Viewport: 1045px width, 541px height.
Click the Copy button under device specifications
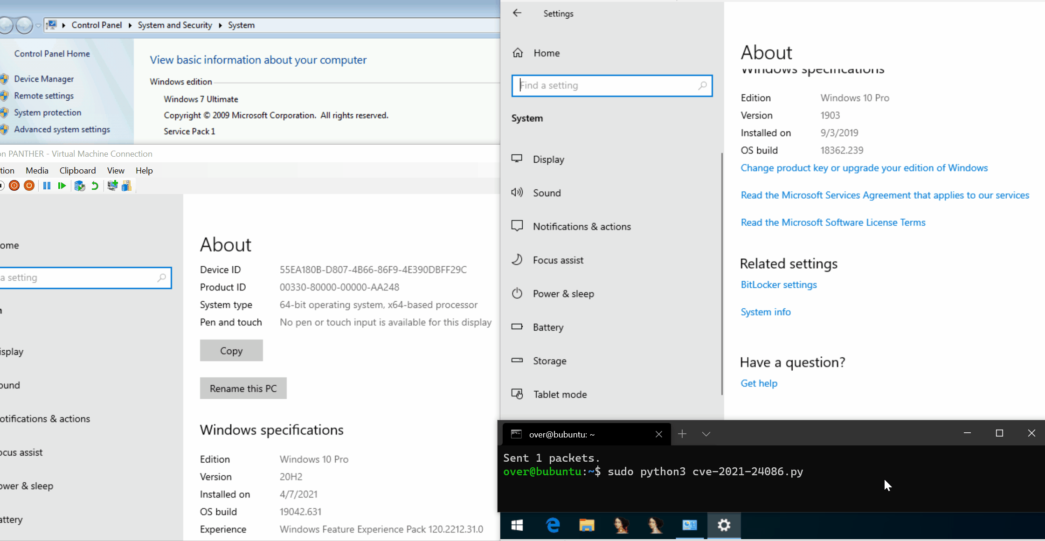pyautogui.click(x=231, y=351)
